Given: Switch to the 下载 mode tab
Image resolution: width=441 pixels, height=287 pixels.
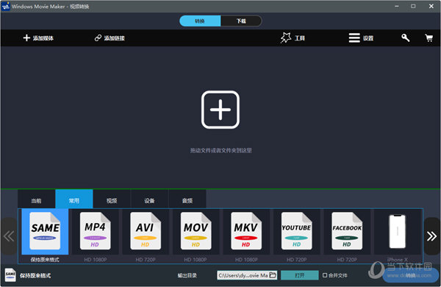Looking at the screenshot, I should point(241,21).
